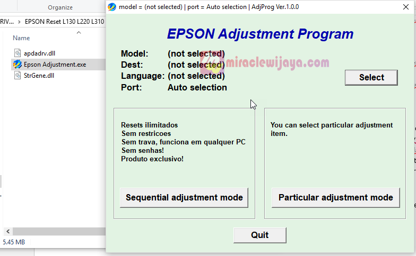Select the StrGene.dll file icon
The image size is (416, 256).
pyautogui.click(x=18, y=75)
